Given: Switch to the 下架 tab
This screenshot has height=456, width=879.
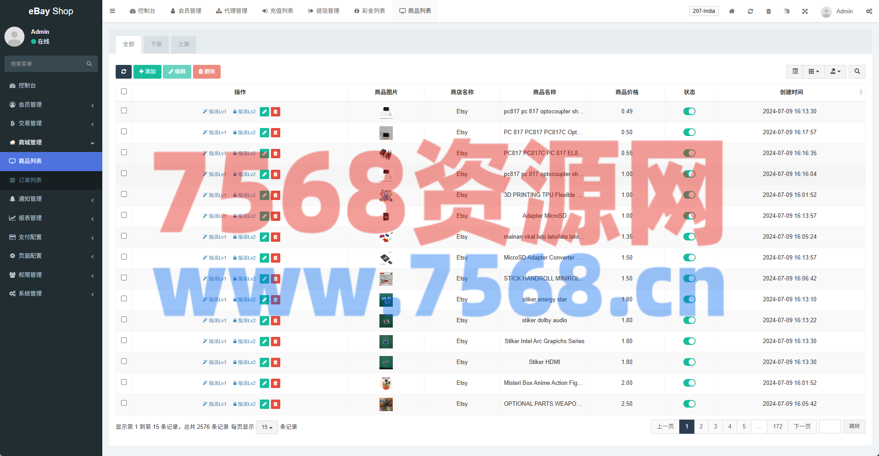Looking at the screenshot, I should click(156, 44).
